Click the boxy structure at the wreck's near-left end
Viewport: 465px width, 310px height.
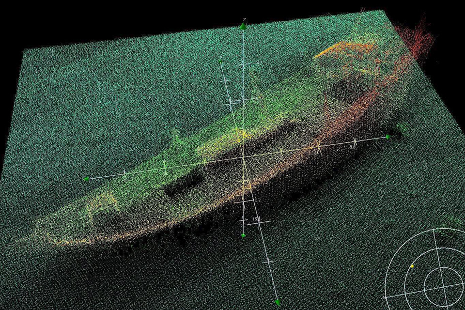pos(104,209)
